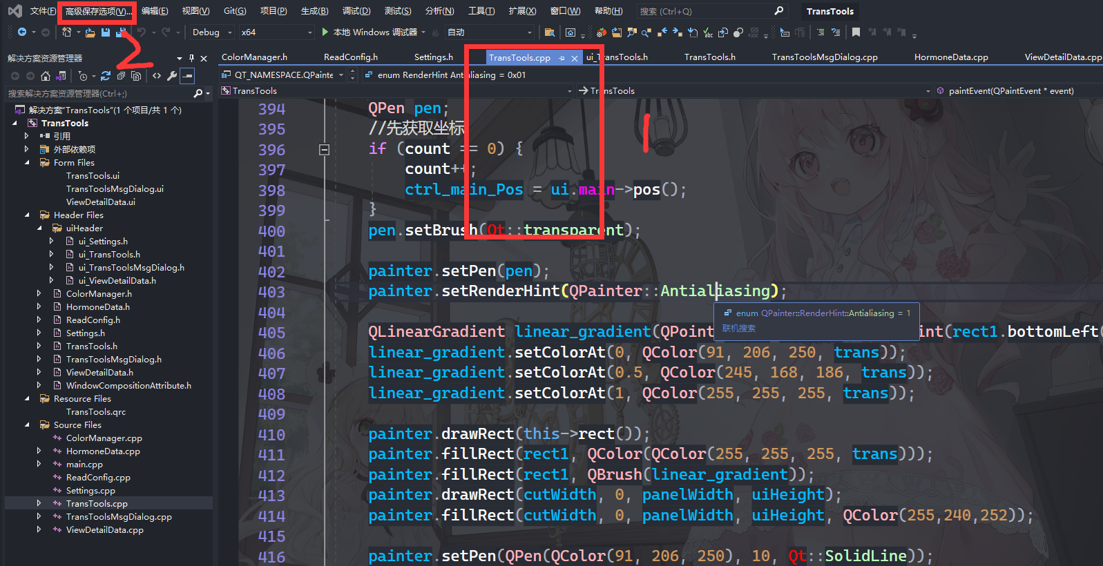Select ViewDetailData.cpp in Source Files
Viewport: 1103px width, 566px height.
point(105,530)
